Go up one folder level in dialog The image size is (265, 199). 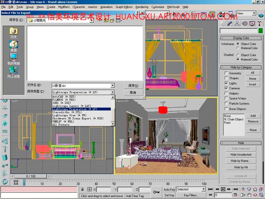106,21
